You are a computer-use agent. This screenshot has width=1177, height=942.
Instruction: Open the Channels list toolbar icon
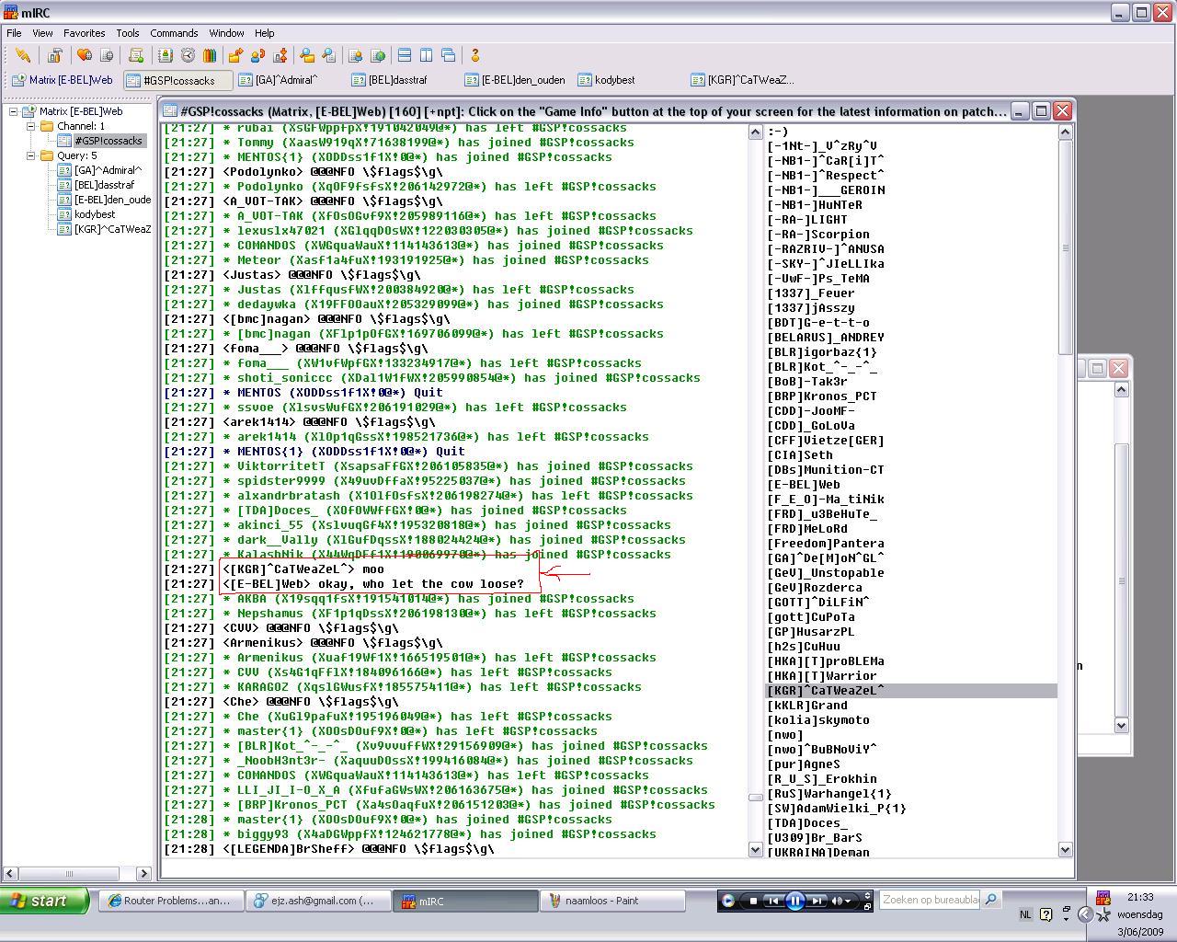click(x=107, y=56)
